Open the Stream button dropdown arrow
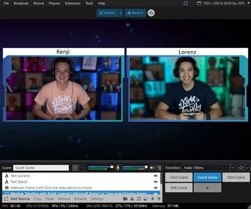Image resolution: width=251 pixels, height=209 pixels. [121, 13]
